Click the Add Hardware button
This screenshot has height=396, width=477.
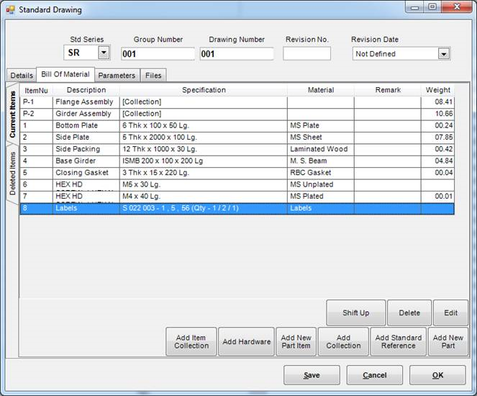(x=246, y=341)
